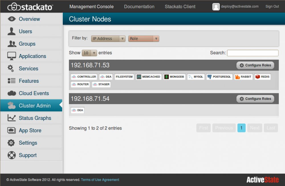Image resolution: width=285 pixels, height=186 pixels.
Task: Click the Users person icon
Action: 11,31
